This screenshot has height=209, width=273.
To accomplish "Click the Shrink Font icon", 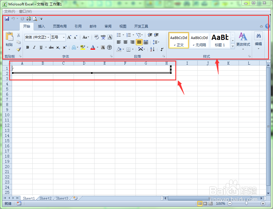I will pos(75,37).
